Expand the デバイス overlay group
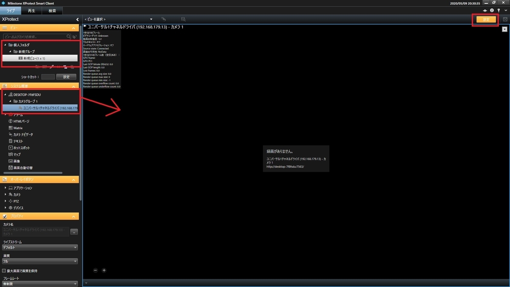Viewport: 510px width, 287px height. (x=5, y=208)
